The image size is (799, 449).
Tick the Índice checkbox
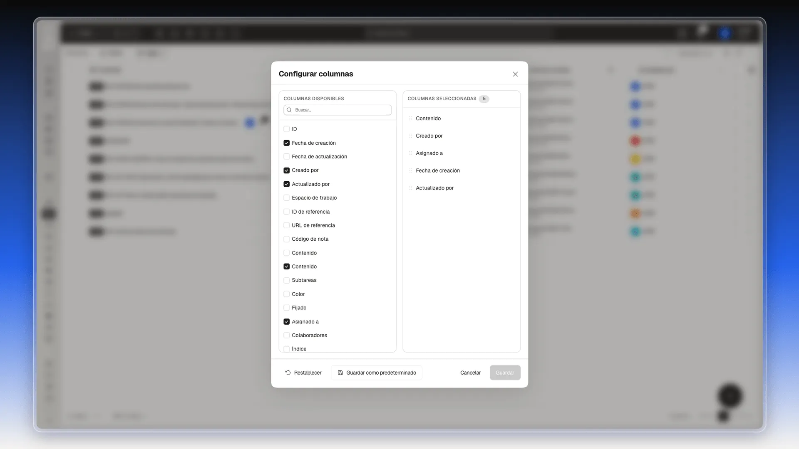[286, 349]
